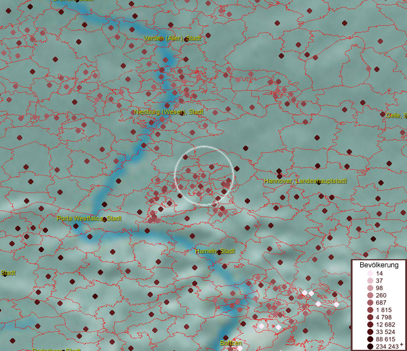Select the legend swatch beside 687
The height and width of the screenshot is (351, 407).
click(x=370, y=302)
